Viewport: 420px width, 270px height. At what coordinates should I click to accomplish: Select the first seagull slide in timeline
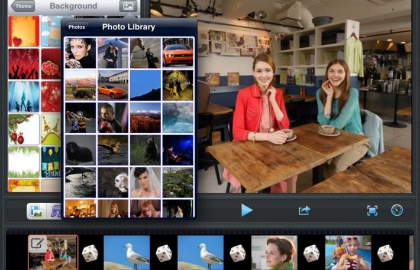(127, 253)
